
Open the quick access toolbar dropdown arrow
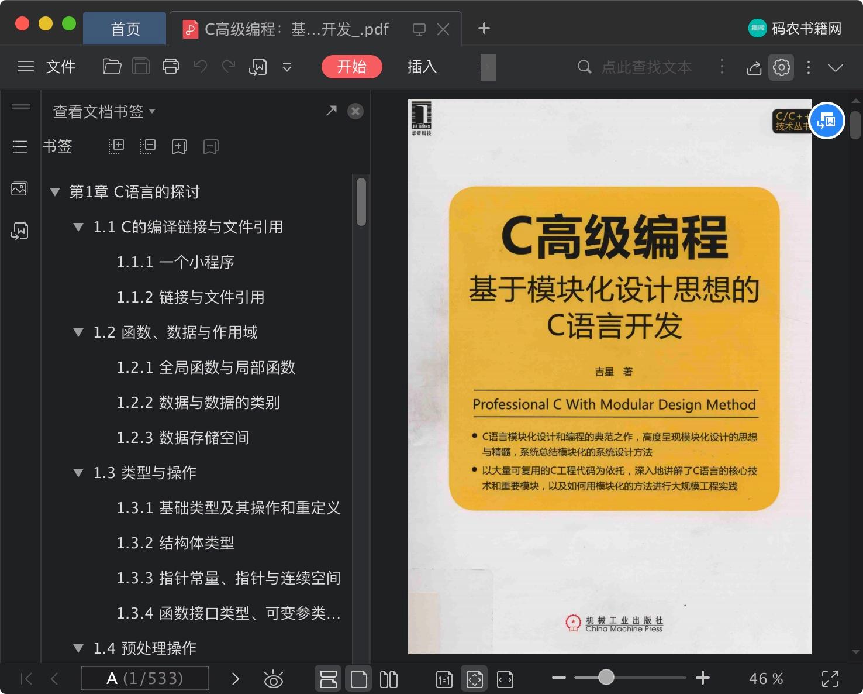pos(287,67)
